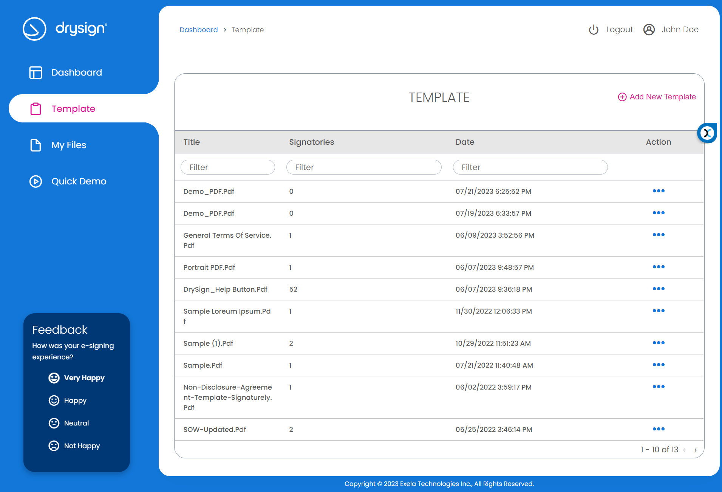This screenshot has height=492, width=722.
Task: Focus the Title filter field
Action: pyautogui.click(x=228, y=167)
